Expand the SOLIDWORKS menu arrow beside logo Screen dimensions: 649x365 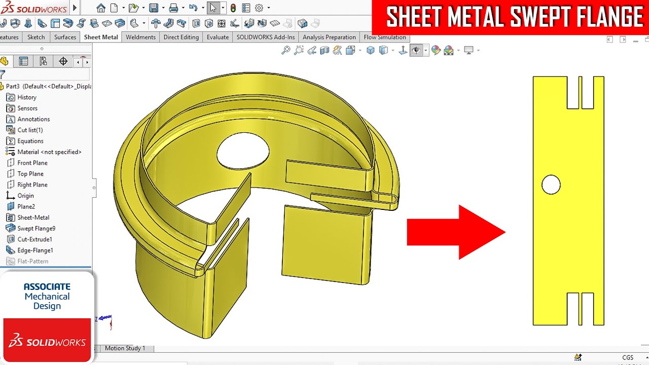pyautogui.click(x=75, y=8)
